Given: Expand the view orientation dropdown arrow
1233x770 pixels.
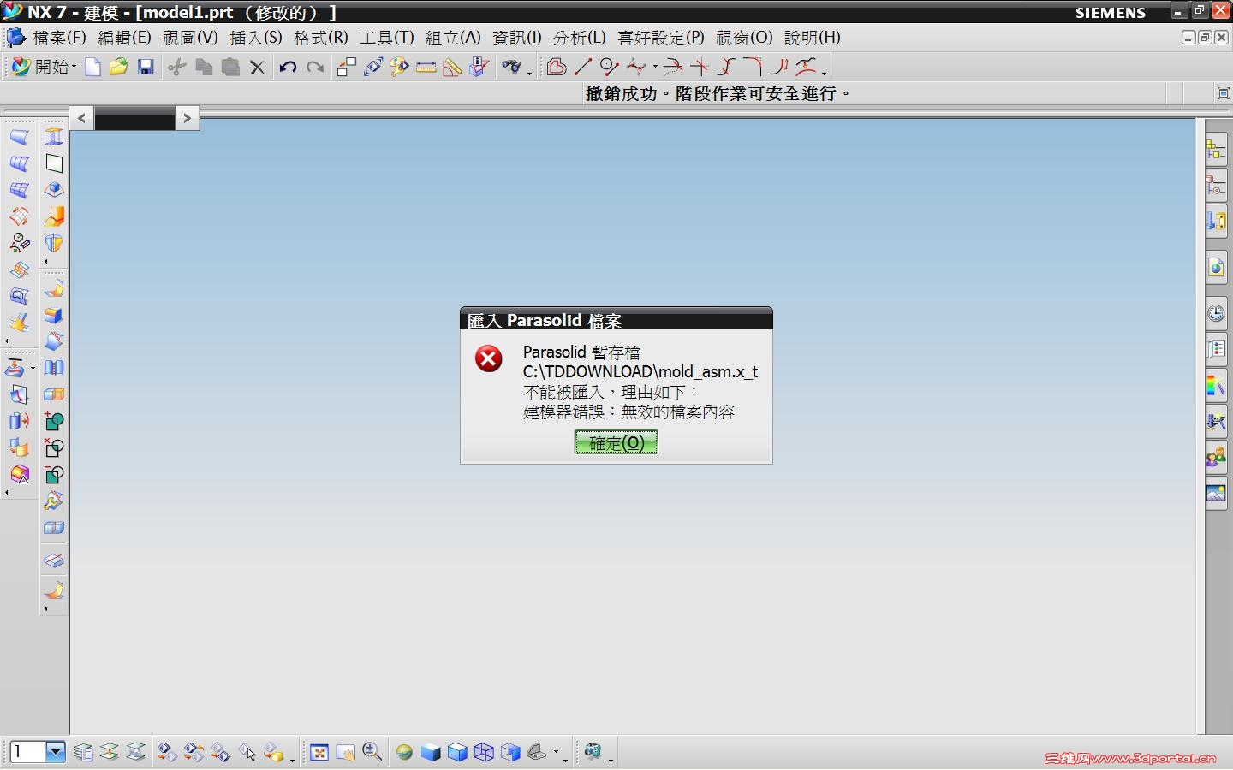Looking at the screenshot, I should pyautogui.click(x=557, y=753).
